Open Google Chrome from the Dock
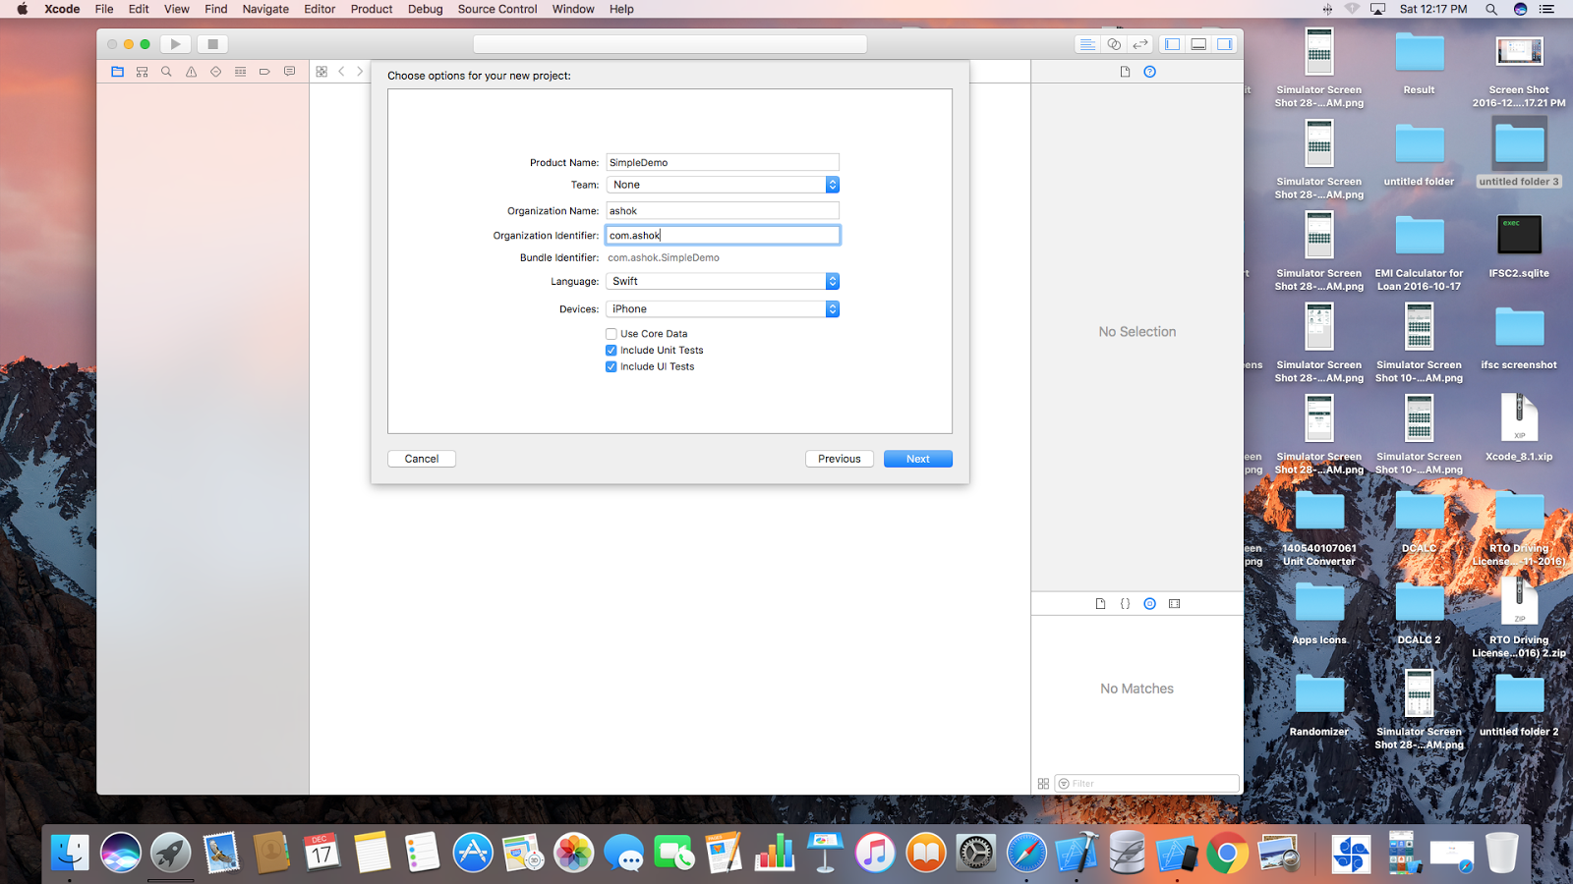Screen dimensions: 1573x884 click(1227, 853)
